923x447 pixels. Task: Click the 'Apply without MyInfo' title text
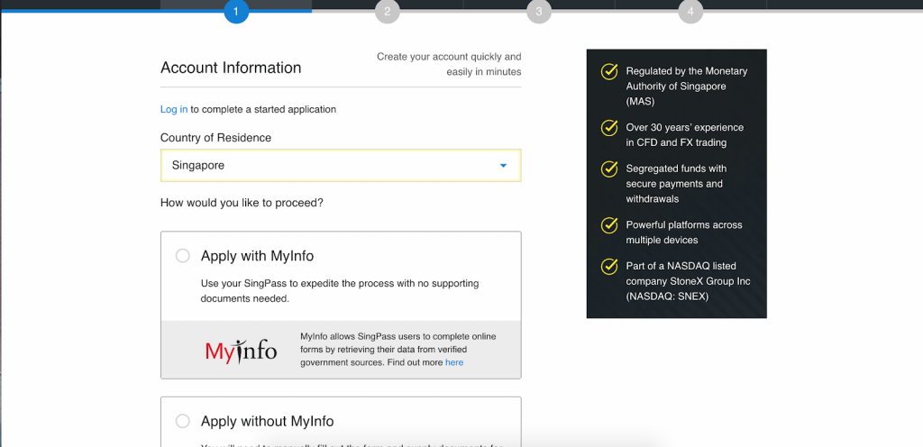pyautogui.click(x=267, y=422)
